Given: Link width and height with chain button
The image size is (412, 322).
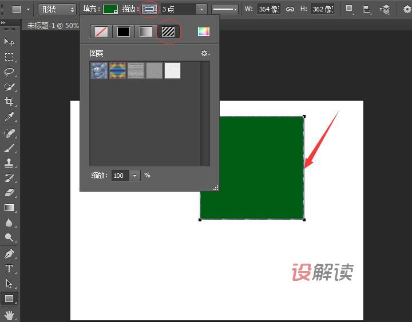Looking at the screenshot, I should [x=290, y=9].
